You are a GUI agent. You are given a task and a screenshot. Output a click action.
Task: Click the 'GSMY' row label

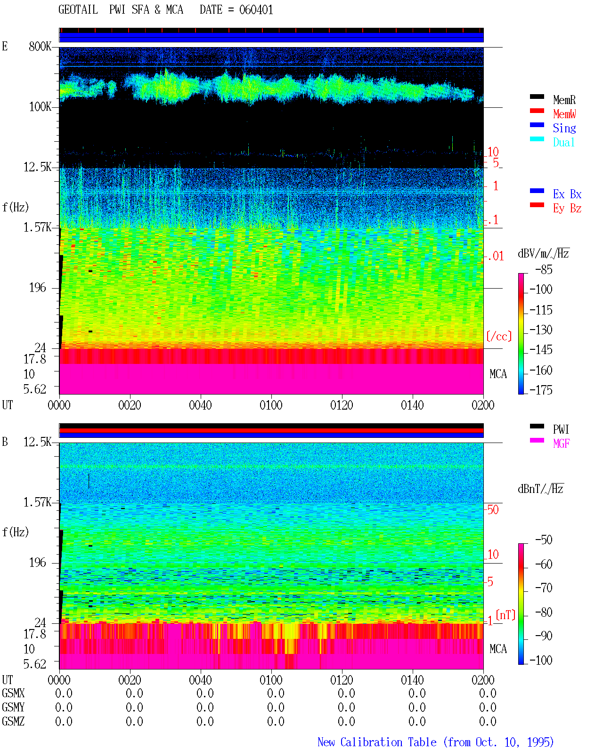click(x=13, y=708)
